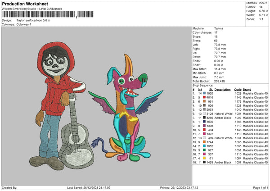The width and height of the screenshot is (270, 191).
Task: Select the yellow swatch beside stitch count 171
Action: tap(204, 158)
